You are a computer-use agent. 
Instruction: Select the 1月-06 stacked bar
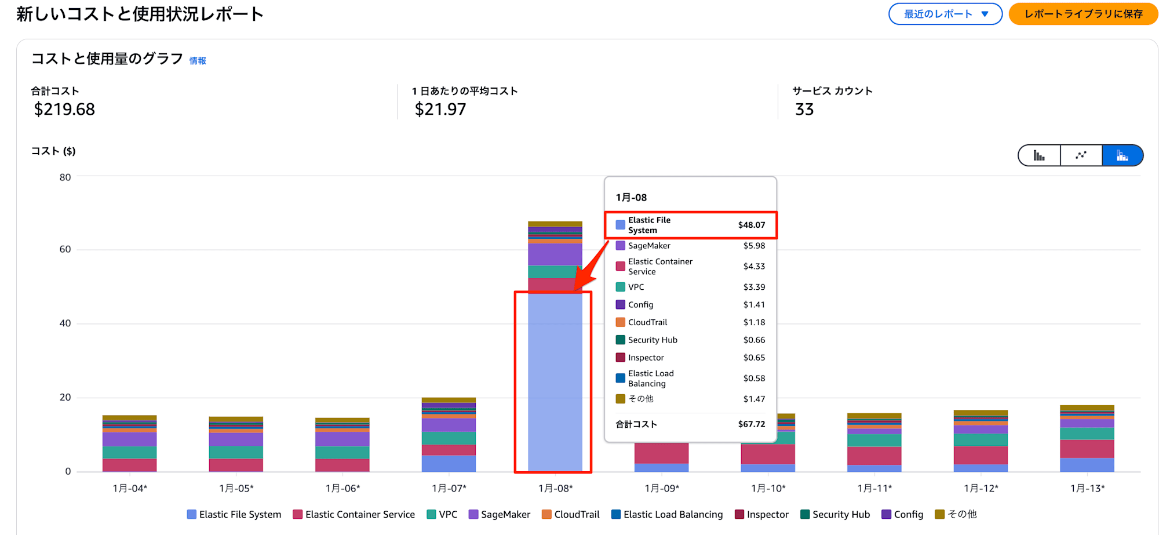(x=342, y=445)
